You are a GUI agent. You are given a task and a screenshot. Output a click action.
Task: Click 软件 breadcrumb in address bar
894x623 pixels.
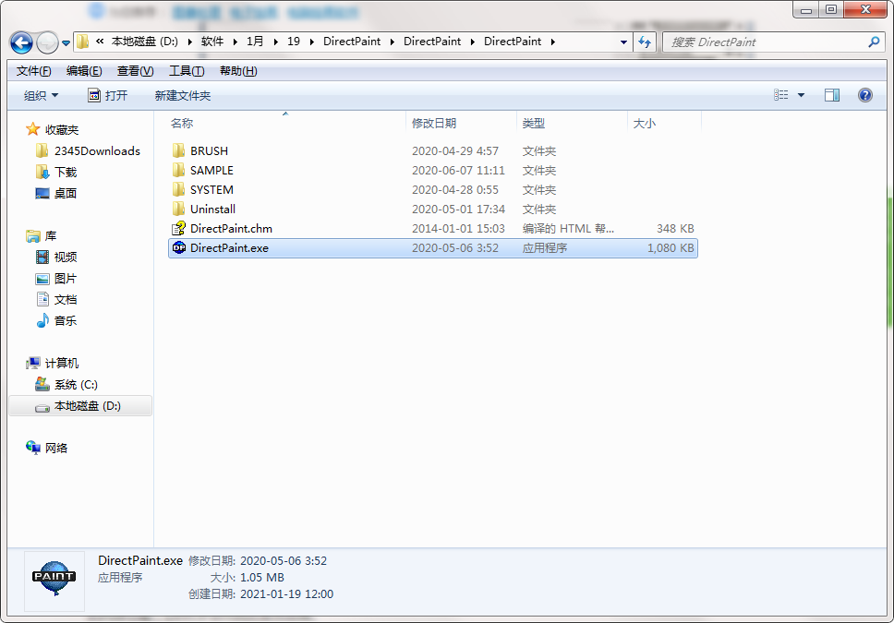[212, 42]
